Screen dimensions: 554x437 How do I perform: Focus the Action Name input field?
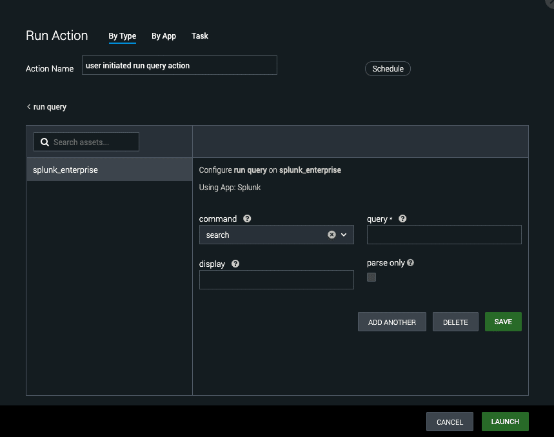[x=179, y=65]
